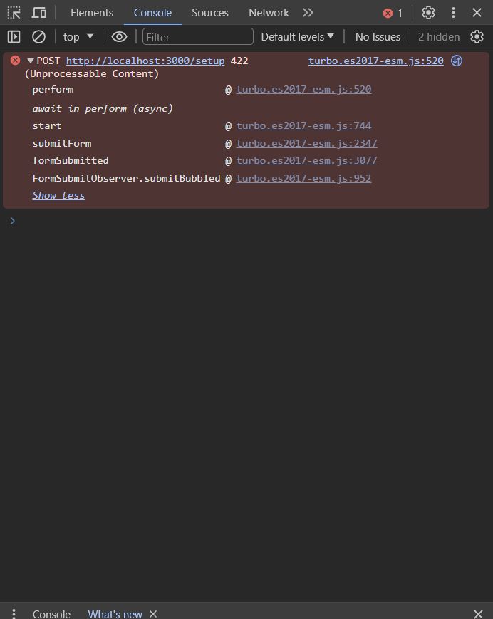
Task: Clear the console with the ban icon
Action: pyautogui.click(x=38, y=37)
